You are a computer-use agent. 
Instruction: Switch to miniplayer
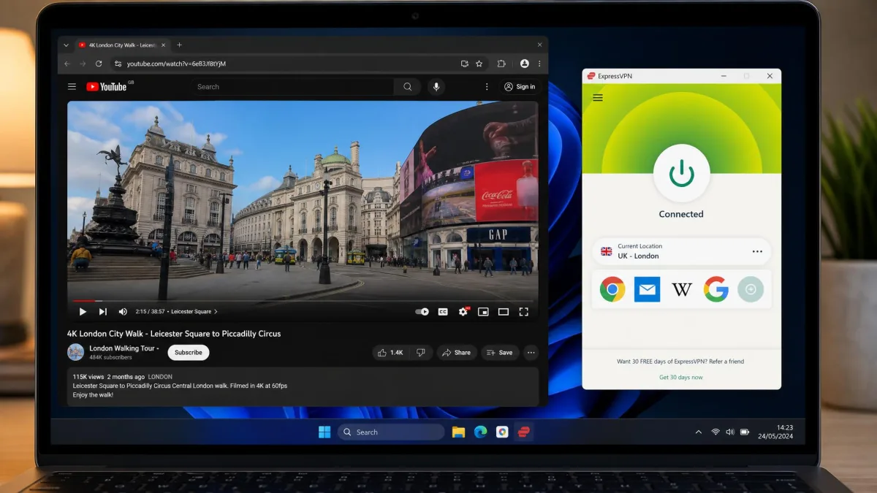[x=483, y=312]
